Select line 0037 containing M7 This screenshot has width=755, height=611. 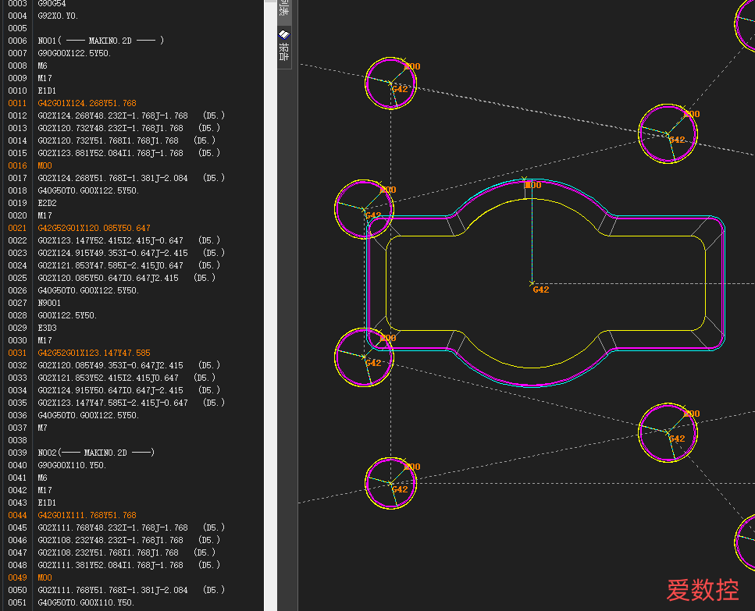coord(42,428)
